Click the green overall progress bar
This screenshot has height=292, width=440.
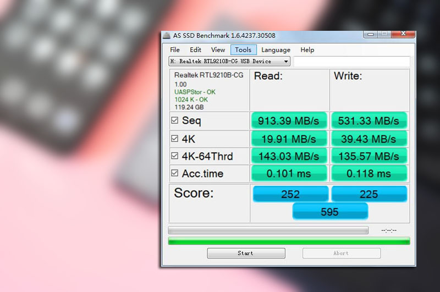[289, 241]
